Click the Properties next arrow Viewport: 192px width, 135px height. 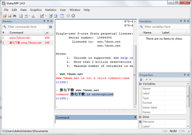pos(150,80)
